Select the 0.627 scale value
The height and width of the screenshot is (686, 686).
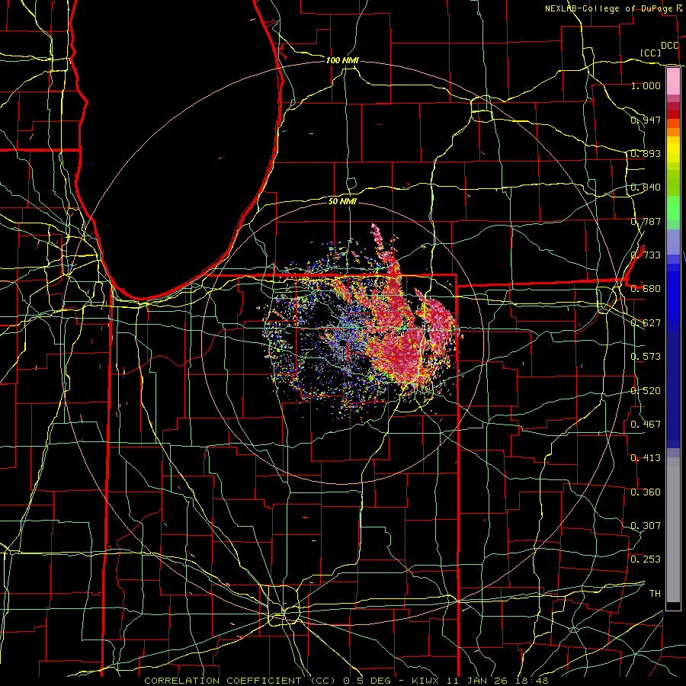pos(646,323)
